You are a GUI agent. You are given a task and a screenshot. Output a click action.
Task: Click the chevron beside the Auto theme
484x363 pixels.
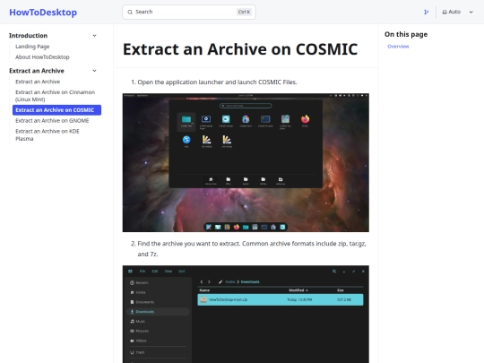pyautogui.click(x=471, y=12)
